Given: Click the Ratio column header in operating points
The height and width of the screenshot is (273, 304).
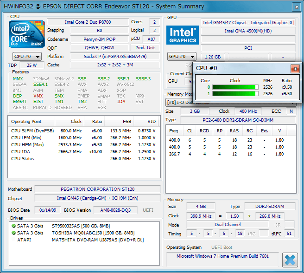Looking at the screenshot, I should pos(95,122).
